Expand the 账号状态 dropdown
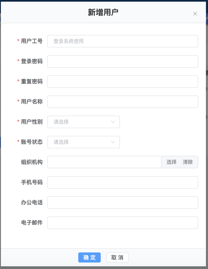208x269 pixels. tap(84, 142)
